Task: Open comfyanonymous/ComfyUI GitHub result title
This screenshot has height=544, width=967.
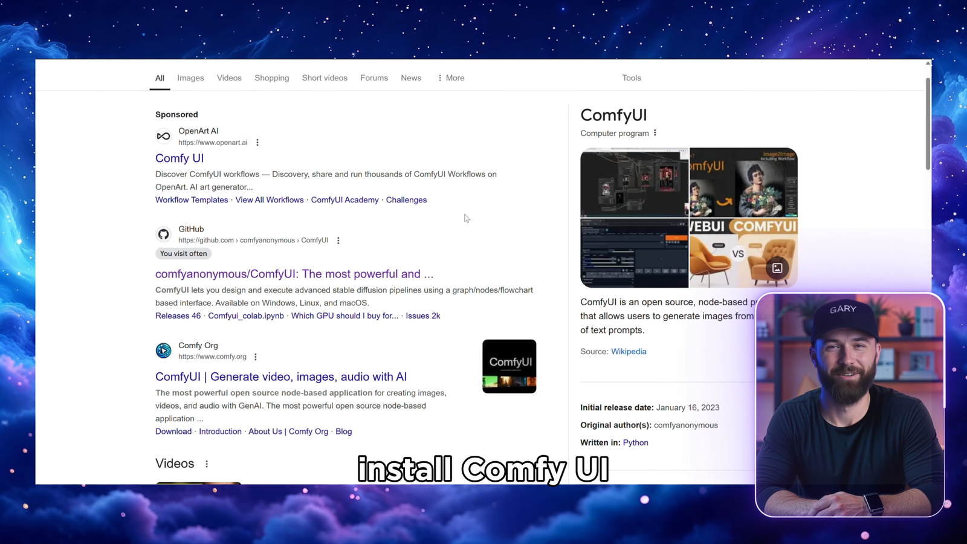Action: [294, 274]
